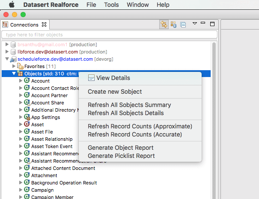Viewport: 259px width, 199px height.
Task: Click the Account Contact Role icon
Action: [x=27, y=88]
